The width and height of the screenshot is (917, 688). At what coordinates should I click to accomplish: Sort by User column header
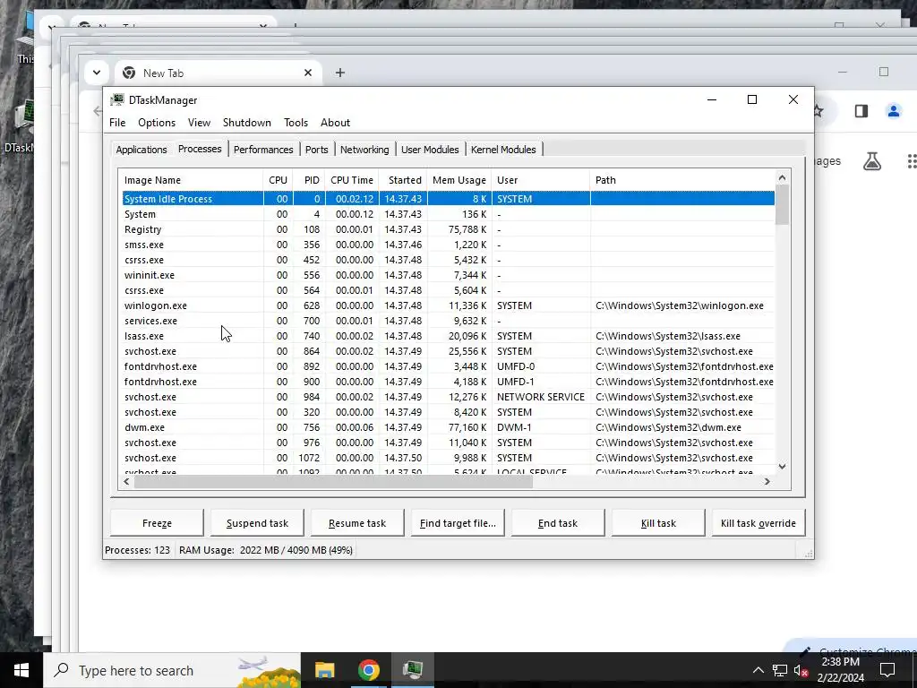coord(540,180)
